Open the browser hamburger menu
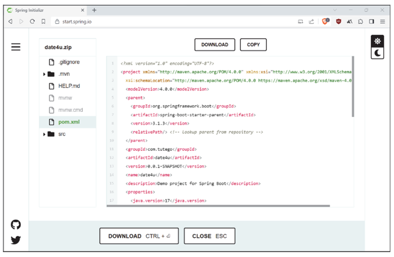The image size is (394, 257). 383,21
